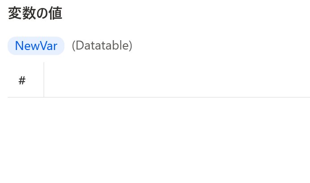
Task: Click the light-blue pill behind NewVar
Action: pyautogui.click(x=36, y=46)
